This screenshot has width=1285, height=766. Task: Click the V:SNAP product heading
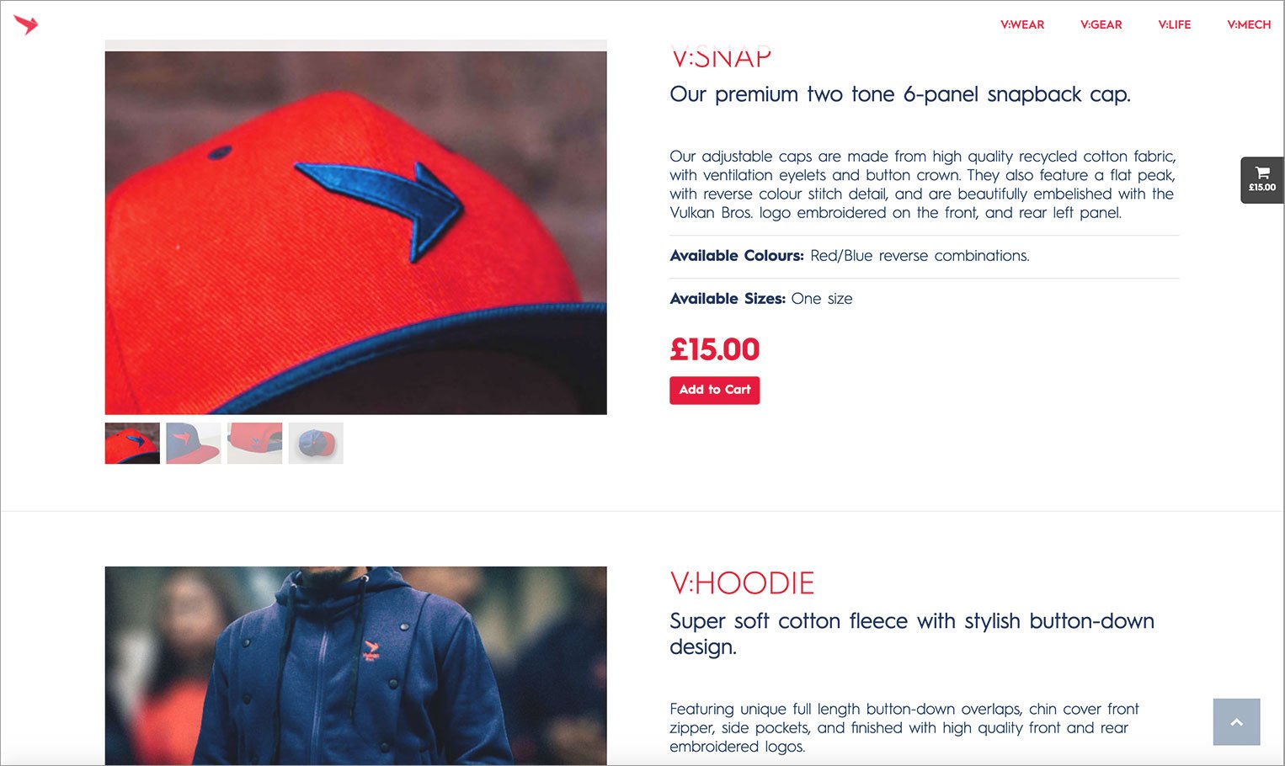coord(721,57)
